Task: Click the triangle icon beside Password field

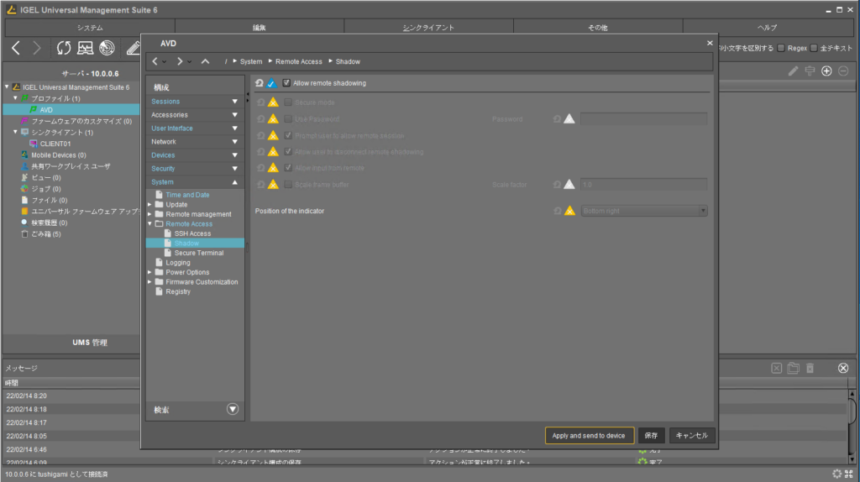Action: (570, 119)
